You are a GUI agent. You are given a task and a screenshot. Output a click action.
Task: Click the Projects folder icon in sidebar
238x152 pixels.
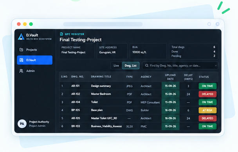(x=22, y=50)
